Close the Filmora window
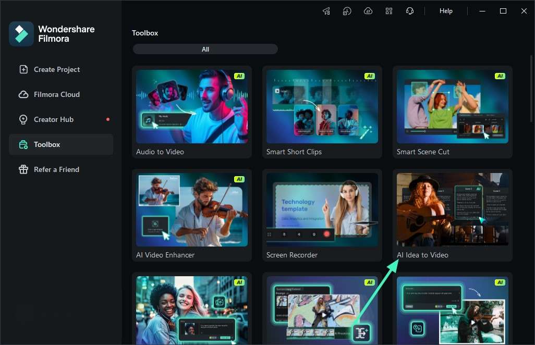Viewport: 535px width, 345px height. [524, 11]
